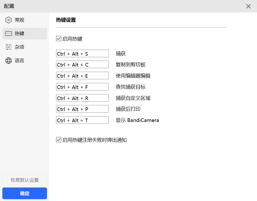Image resolution: width=257 pixels, height=201 pixels.
Task: Click the 使用编辑器编辑 label
Action: pos(133,76)
